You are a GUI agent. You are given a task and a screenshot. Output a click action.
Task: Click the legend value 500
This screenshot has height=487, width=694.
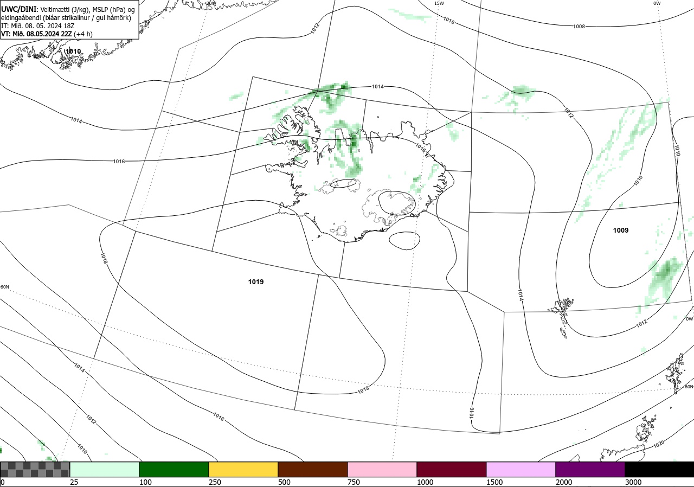(x=284, y=482)
